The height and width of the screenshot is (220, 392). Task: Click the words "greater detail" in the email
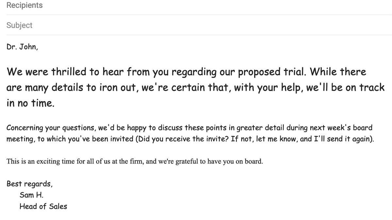[x=260, y=128]
